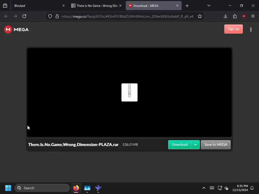Screen dimensions: 259x194
Task: Click the MEGA logo
Action: (16, 30)
